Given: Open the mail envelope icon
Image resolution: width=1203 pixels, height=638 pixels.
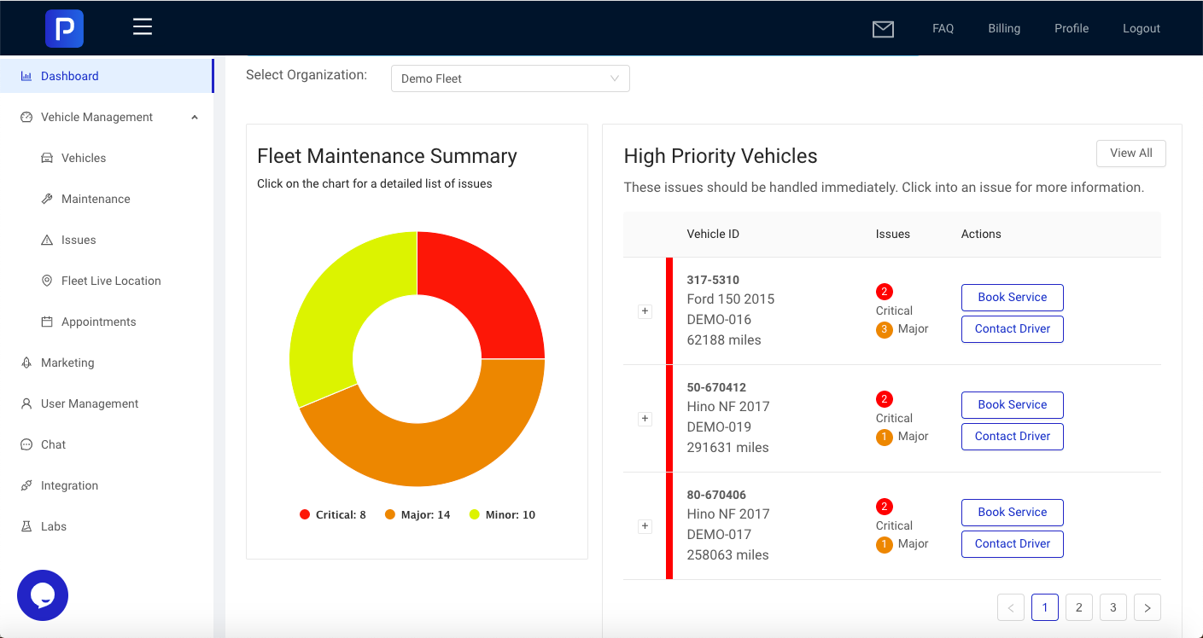Looking at the screenshot, I should click(x=883, y=29).
